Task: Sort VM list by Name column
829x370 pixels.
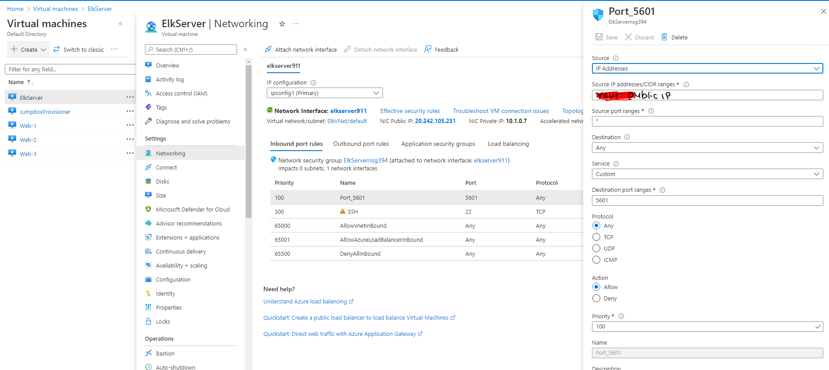Action: click(21, 82)
